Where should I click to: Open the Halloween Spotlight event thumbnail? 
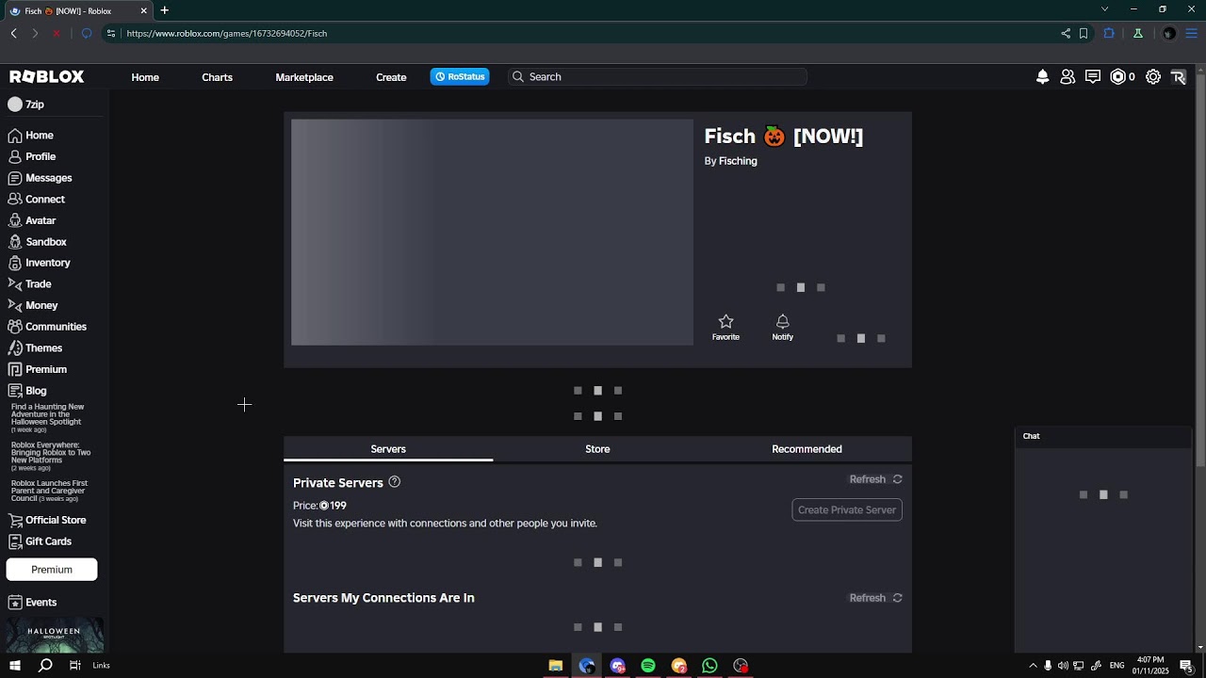coord(54,636)
